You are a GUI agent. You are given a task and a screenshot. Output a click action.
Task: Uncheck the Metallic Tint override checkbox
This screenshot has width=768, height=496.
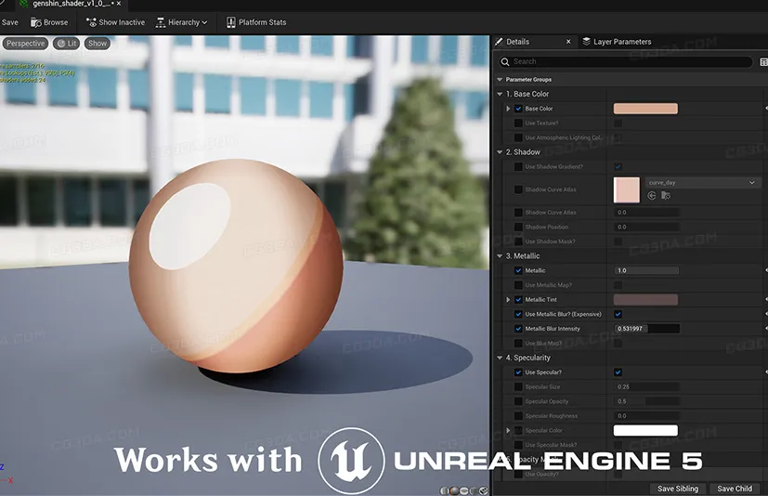coord(518,300)
